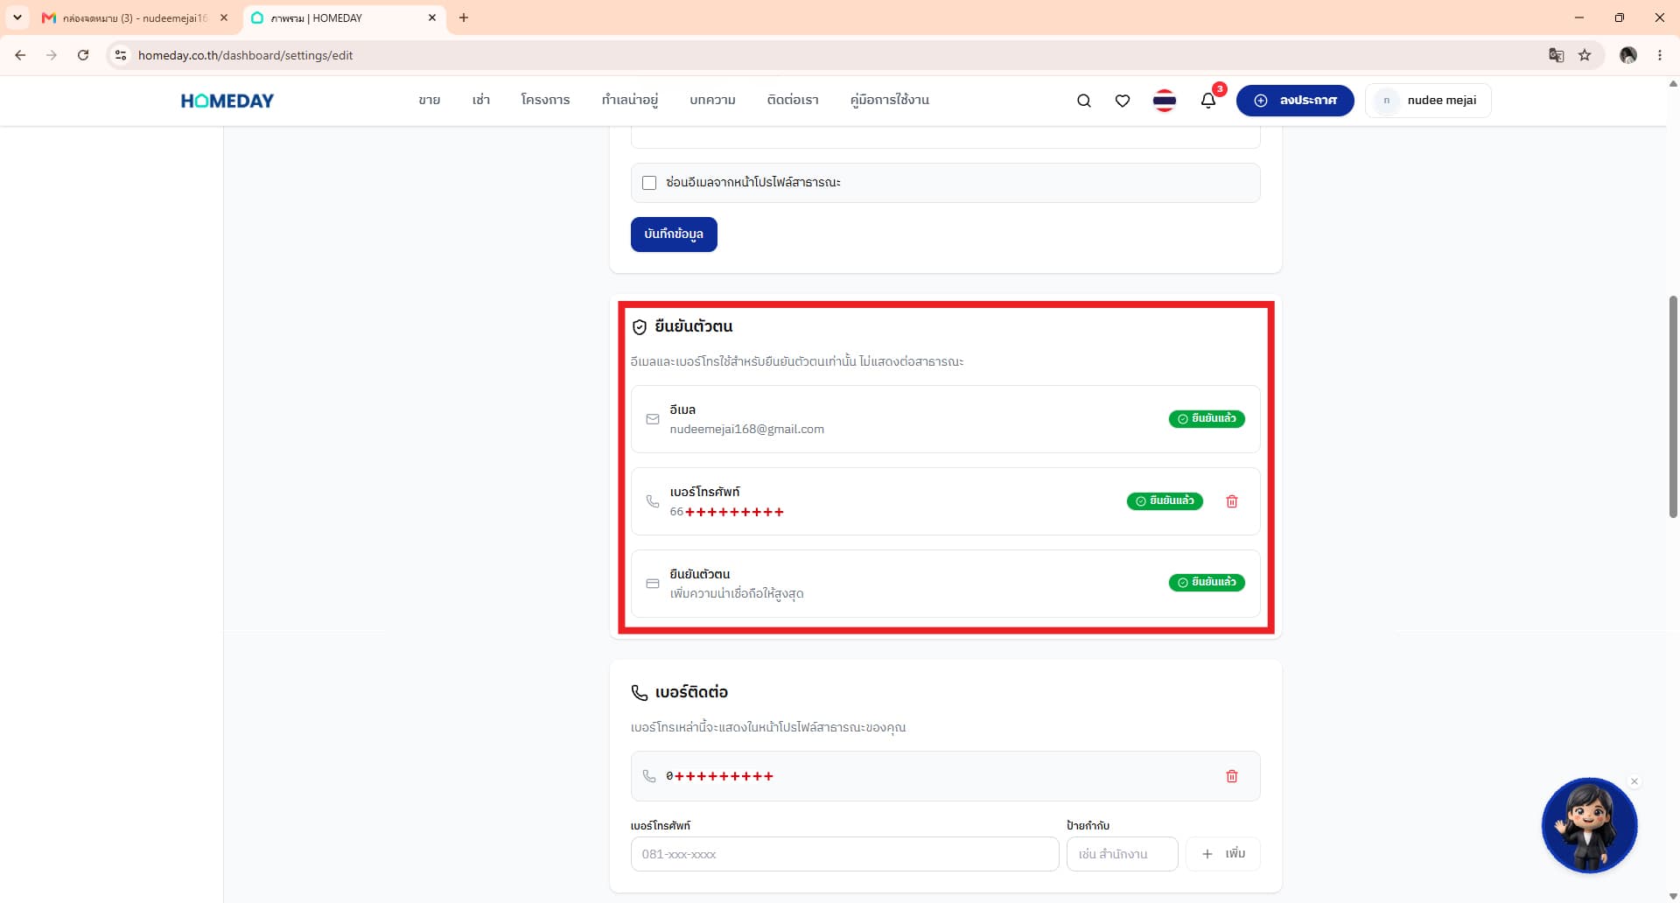Image resolution: width=1680 pixels, height=903 pixels.
Task: Delete contact phone number trash icon
Action: [1232, 776]
